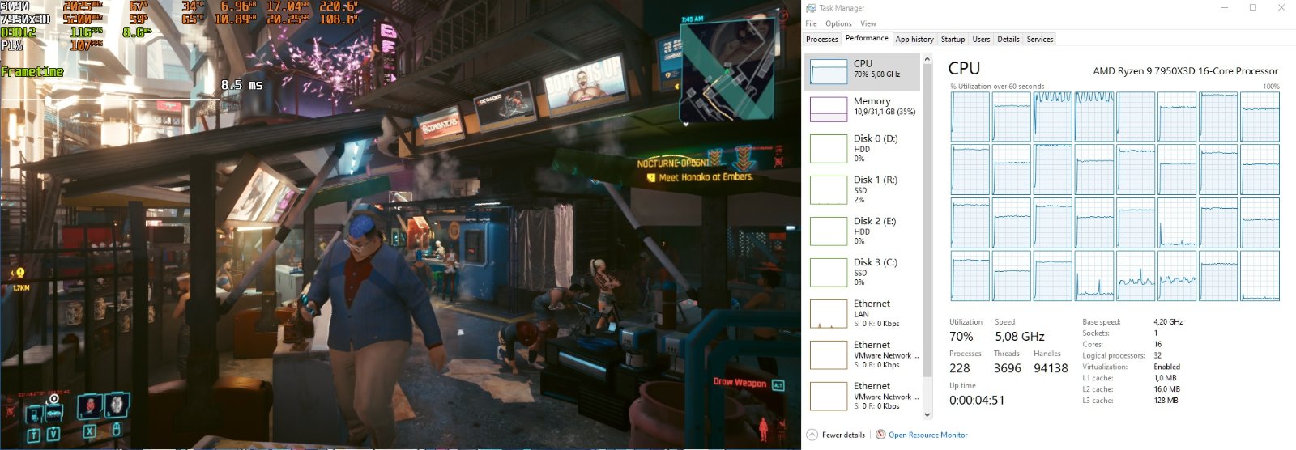Open the Options menu in Task Manager
The image size is (1296, 450).
tap(838, 23)
